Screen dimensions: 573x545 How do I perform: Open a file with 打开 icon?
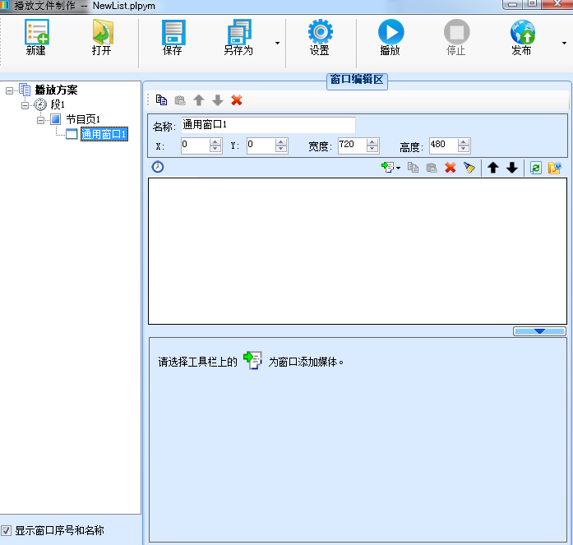102,37
